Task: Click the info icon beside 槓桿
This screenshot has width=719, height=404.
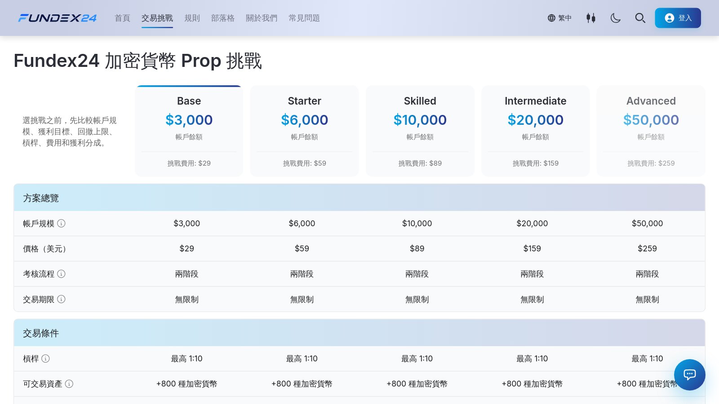Action: (x=45, y=358)
